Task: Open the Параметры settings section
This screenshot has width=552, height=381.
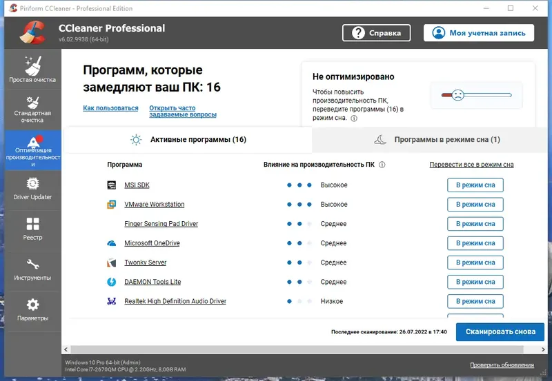Action: click(x=32, y=311)
